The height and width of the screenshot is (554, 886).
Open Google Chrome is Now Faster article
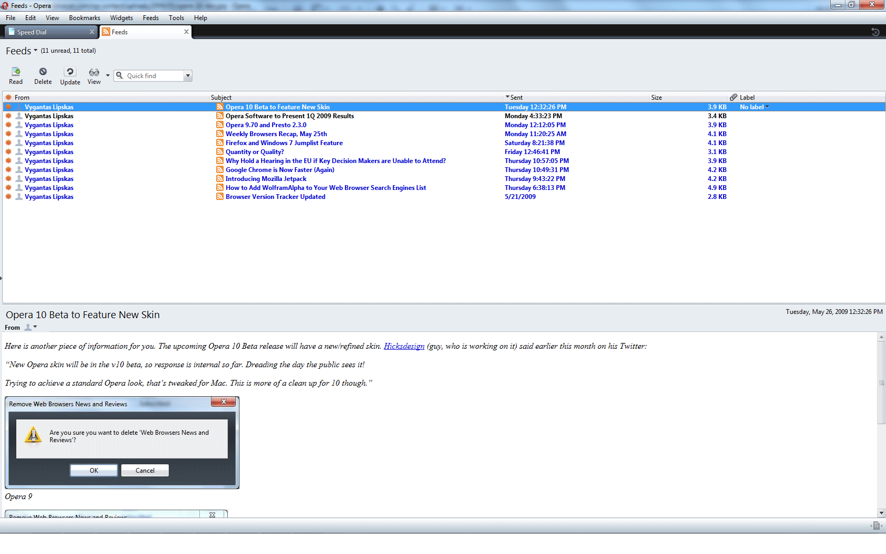280,170
